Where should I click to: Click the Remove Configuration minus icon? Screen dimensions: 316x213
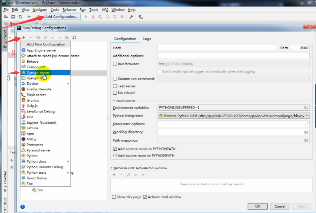(x=31, y=38)
